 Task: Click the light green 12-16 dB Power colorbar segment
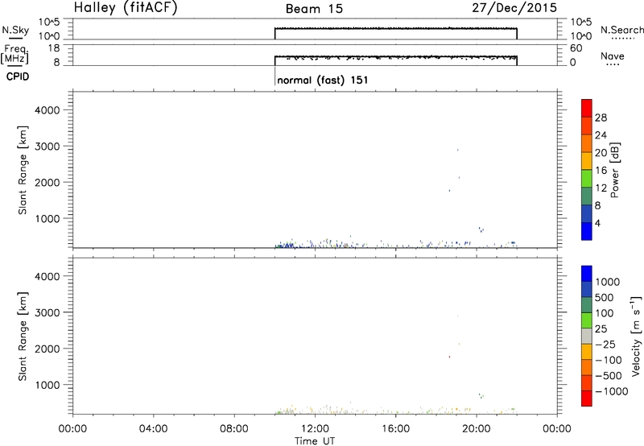pyautogui.click(x=587, y=178)
